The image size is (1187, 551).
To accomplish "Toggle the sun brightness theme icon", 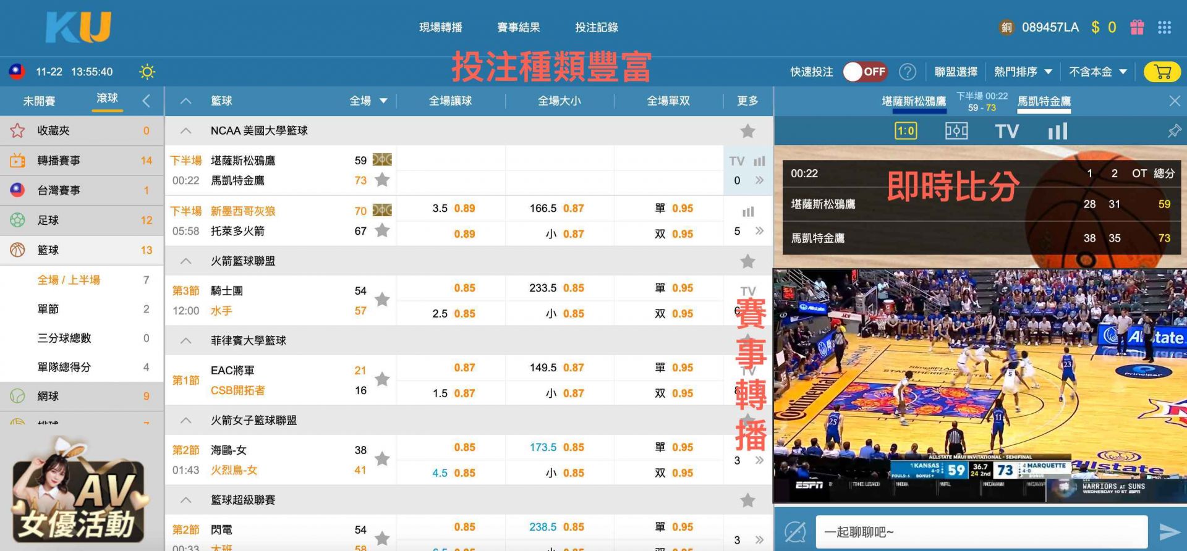I will pyautogui.click(x=147, y=72).
